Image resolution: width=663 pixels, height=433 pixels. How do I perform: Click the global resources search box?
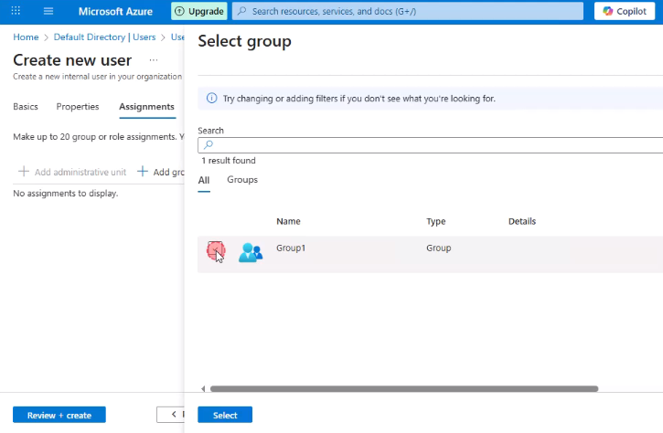tap(408, 11)
